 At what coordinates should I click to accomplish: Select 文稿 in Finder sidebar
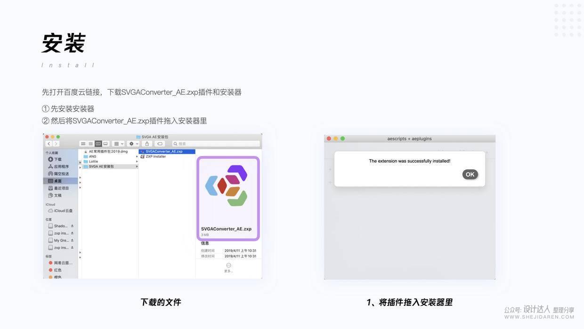55,195
